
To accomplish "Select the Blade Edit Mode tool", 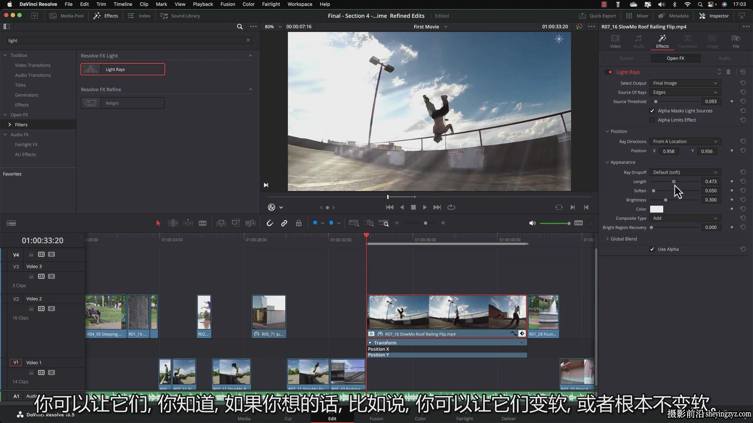I will click(203, 223).
